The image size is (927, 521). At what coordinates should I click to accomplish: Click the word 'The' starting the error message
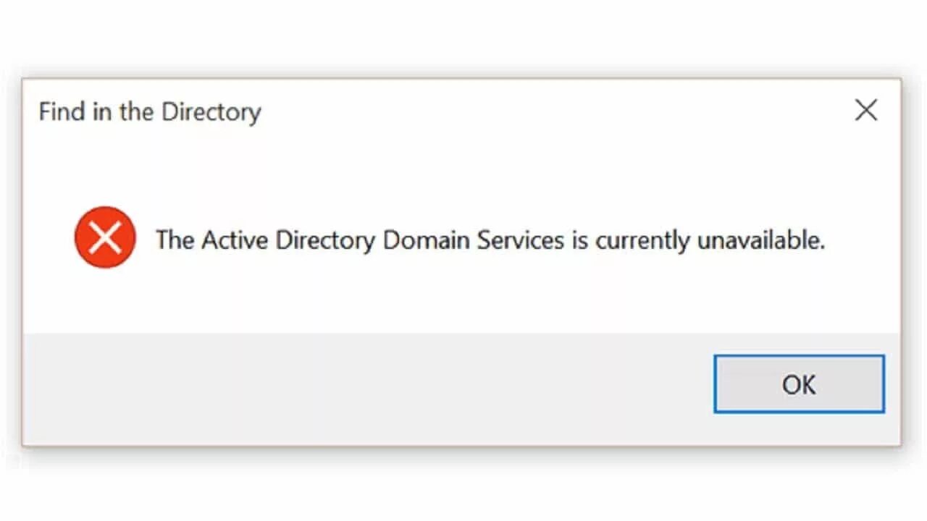point(175,240)
